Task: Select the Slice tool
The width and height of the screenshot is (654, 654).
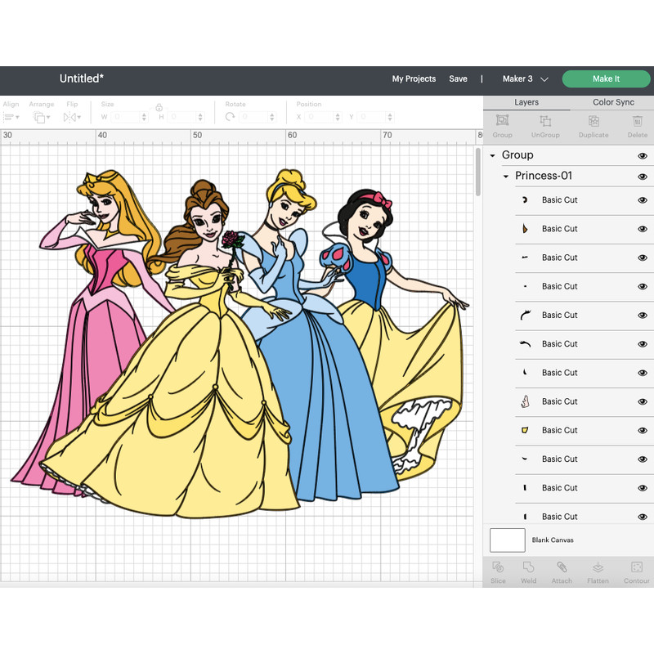Action: (x=499, y=571)
